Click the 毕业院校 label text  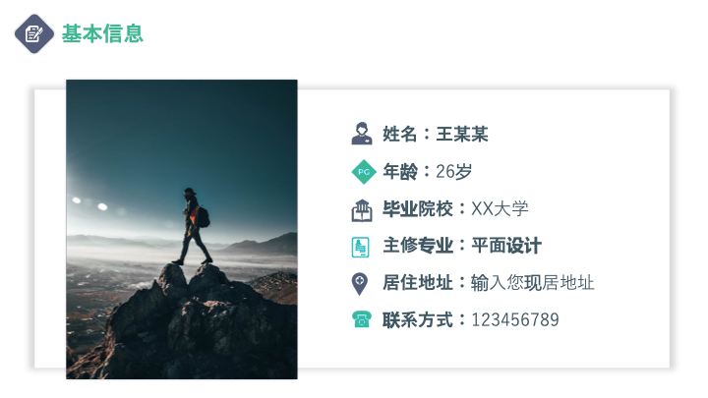(x=418, y=208)
